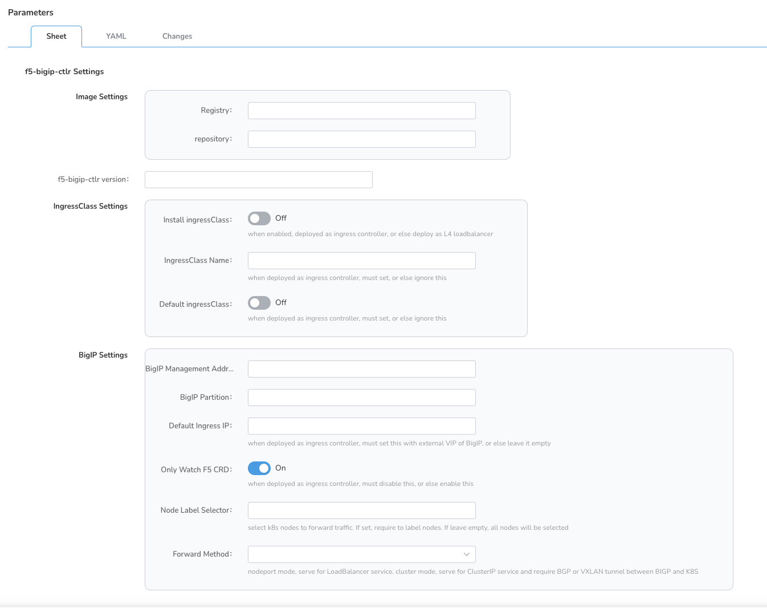
Task: Click the 'select k8s nodes' help text
Action: coord(408,528)
